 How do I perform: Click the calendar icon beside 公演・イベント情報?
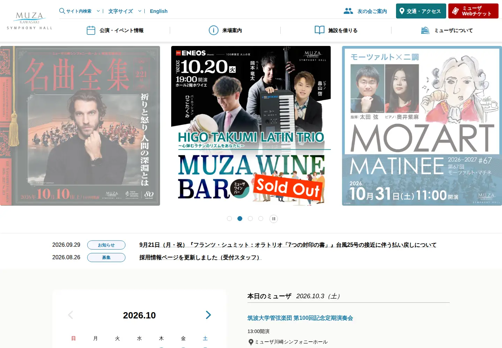pos(91,30)
